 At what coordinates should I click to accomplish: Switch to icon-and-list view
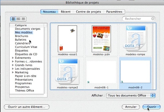(18, 19)
